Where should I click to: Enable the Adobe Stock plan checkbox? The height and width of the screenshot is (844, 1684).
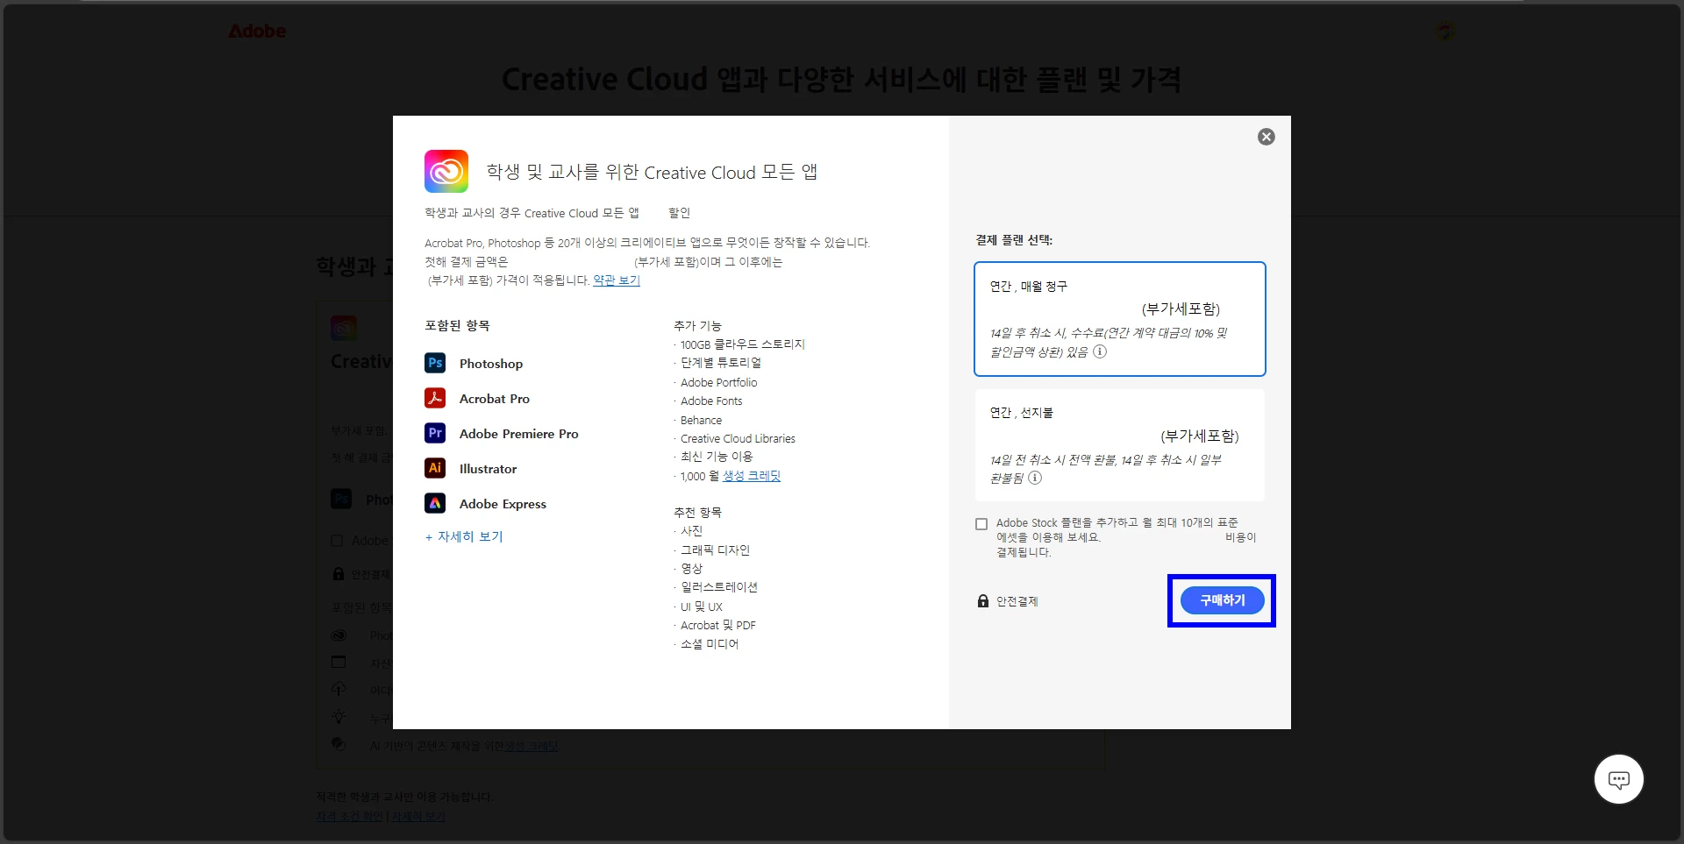tap(981, 524)
